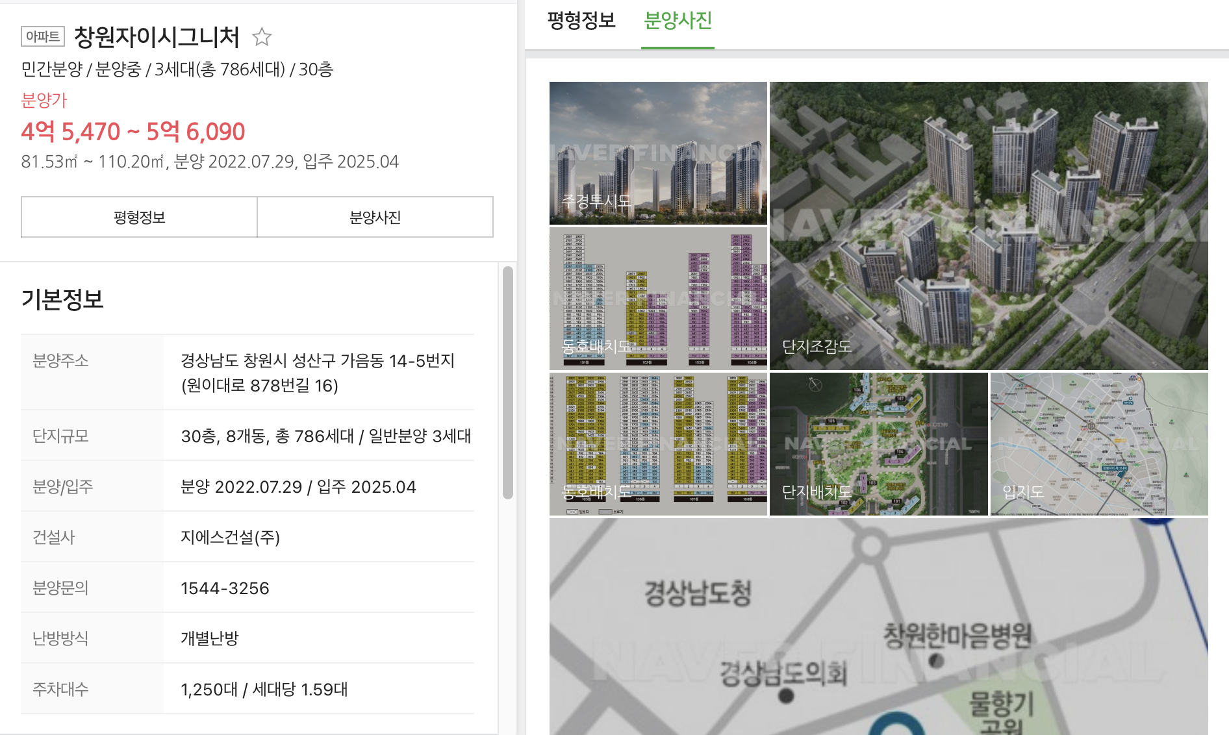Click the 기본정보 panel scrollbar
This screenshot has width=1229, height=735.
coord(508,383)
